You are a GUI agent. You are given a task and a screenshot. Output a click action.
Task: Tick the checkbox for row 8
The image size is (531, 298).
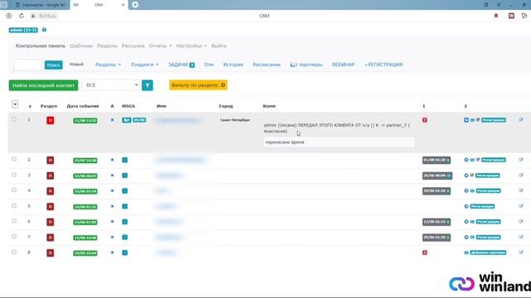(x=14, y=252)
